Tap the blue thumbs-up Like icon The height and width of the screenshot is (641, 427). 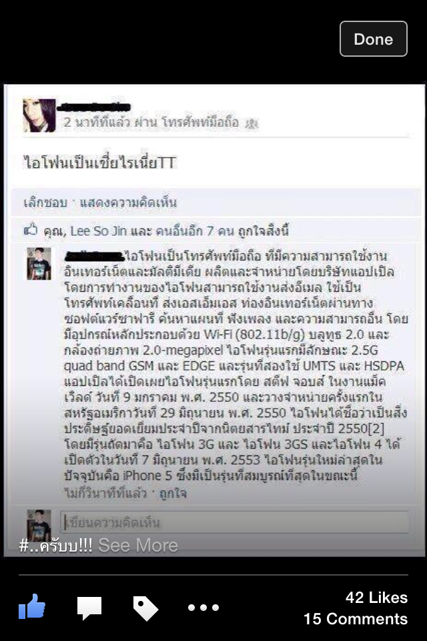pos(32,607)
